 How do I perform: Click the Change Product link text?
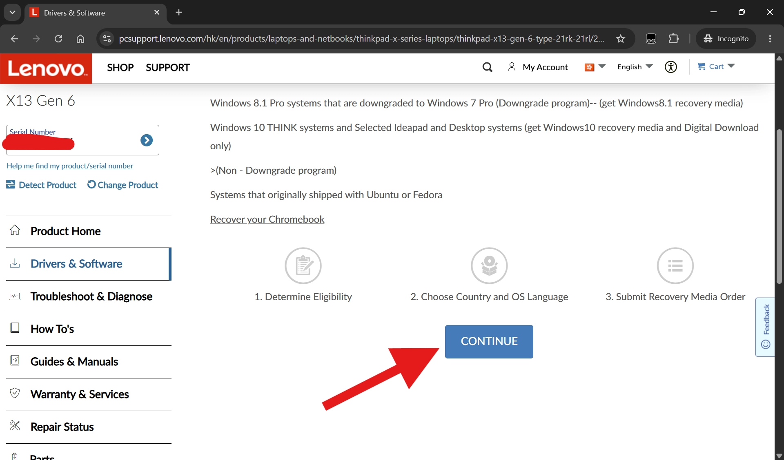pos(128,185)
